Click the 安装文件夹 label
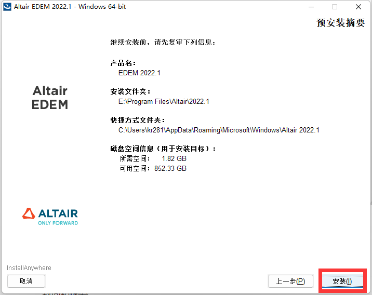The width and height of the screenshot is (372, 295). [130, 91]
